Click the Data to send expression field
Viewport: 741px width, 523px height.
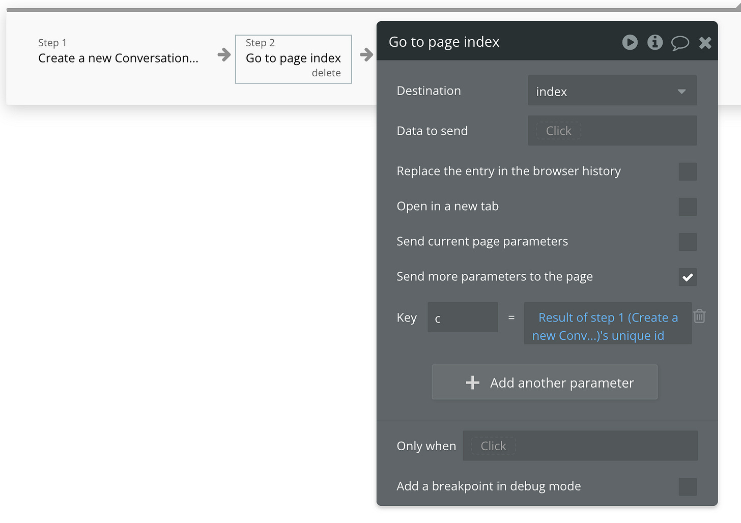point(612,131)
